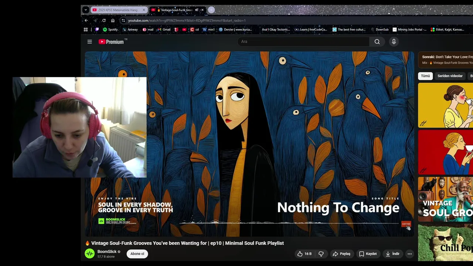Image resolution: width=473 pixels, height=266 pixels.
Task: Open the 'Sonraki' next-up mix panel
Action: click(x=446, y=60)
